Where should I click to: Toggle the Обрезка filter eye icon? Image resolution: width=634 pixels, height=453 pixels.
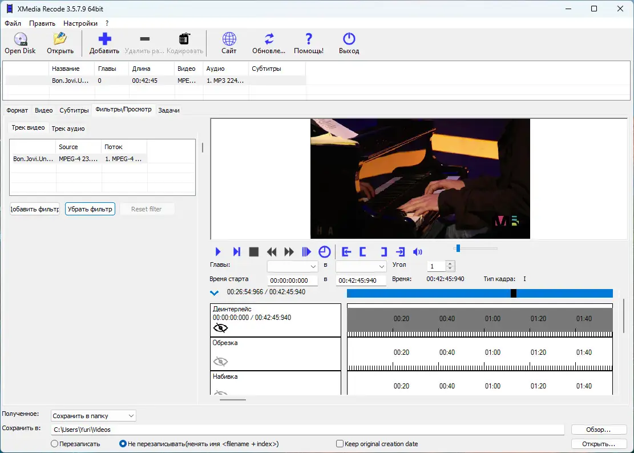[220, 361]
